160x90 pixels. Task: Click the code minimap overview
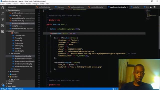tap(152, 15)
